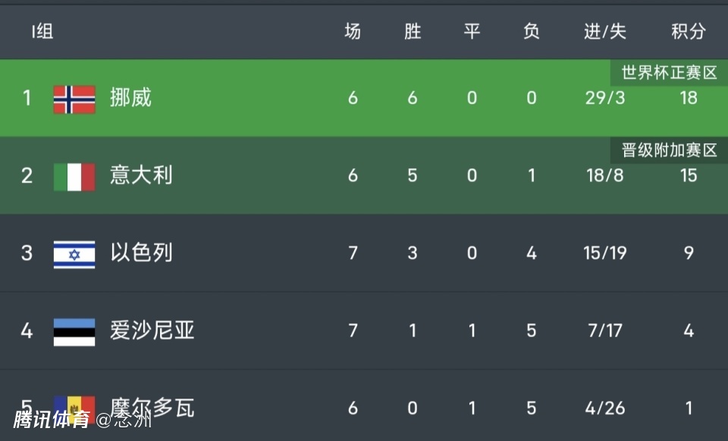Click the 负 column header
The height and width of the screenshot is (441, 728).
531,32
